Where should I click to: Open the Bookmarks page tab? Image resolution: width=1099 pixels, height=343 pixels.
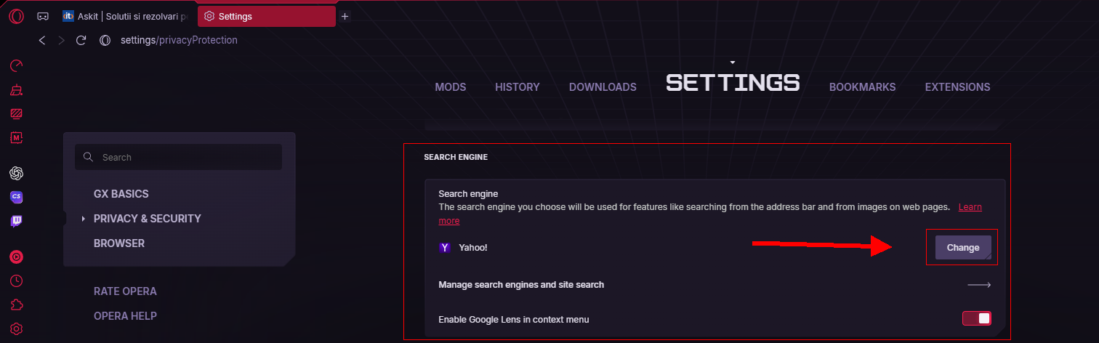(862, 87)
